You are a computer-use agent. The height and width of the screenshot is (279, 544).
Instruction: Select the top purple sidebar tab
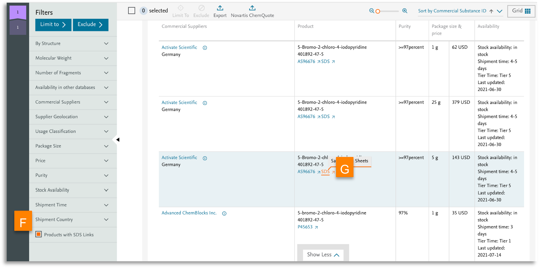tap(18, 12)
